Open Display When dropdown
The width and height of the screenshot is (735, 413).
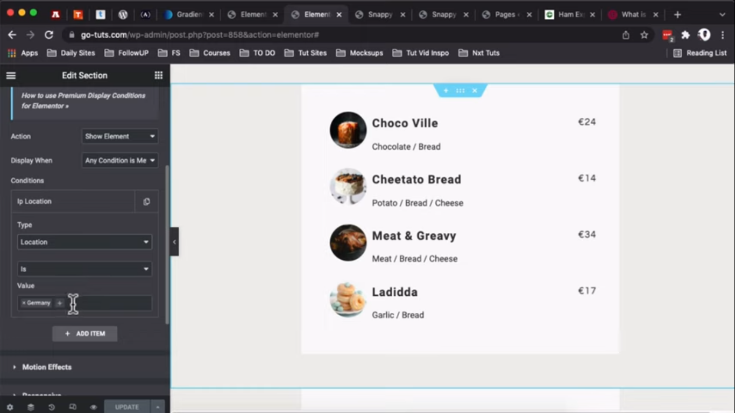pos(119,160)
